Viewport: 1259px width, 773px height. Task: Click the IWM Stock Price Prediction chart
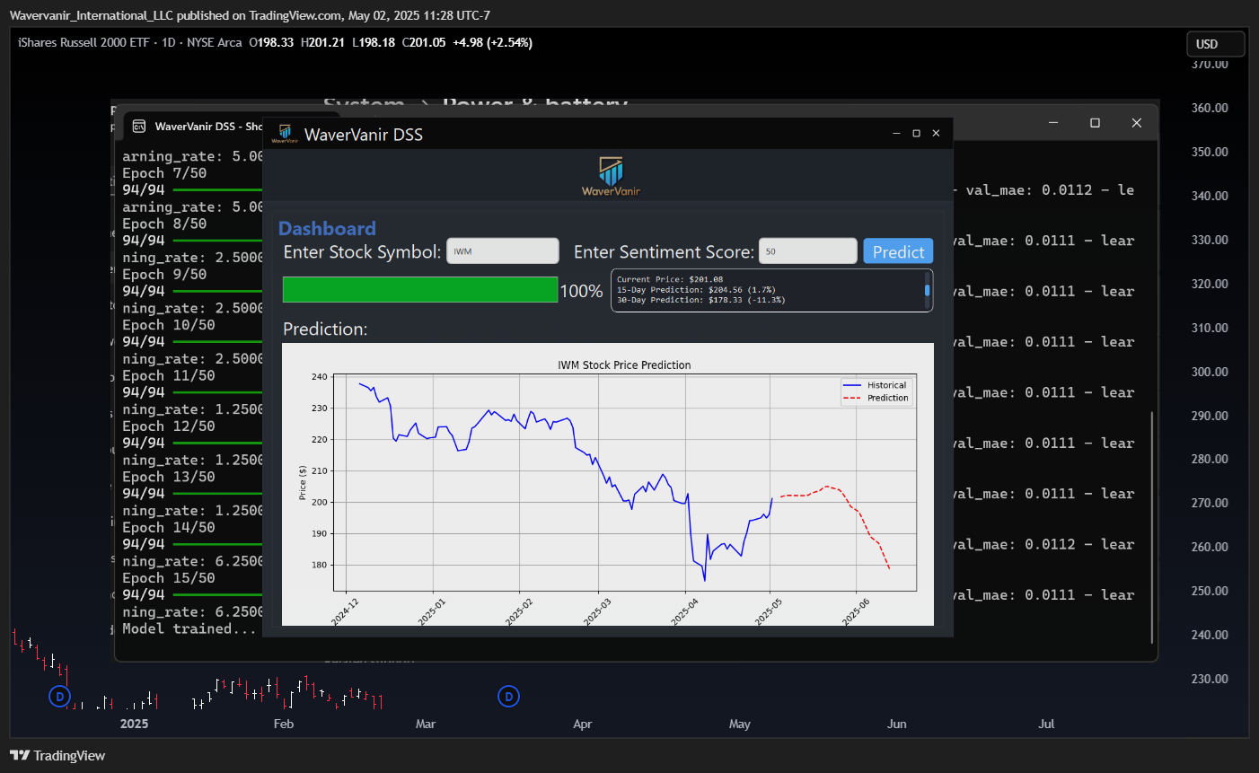608,484
